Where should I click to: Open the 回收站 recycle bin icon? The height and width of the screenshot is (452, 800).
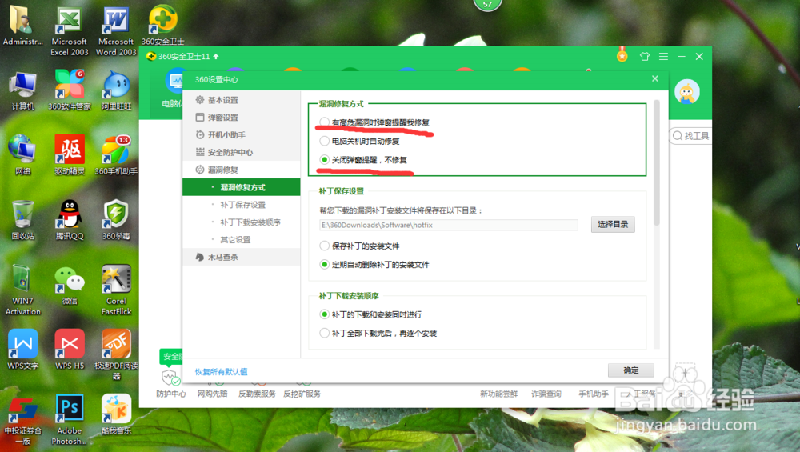(x=22, y=220)
